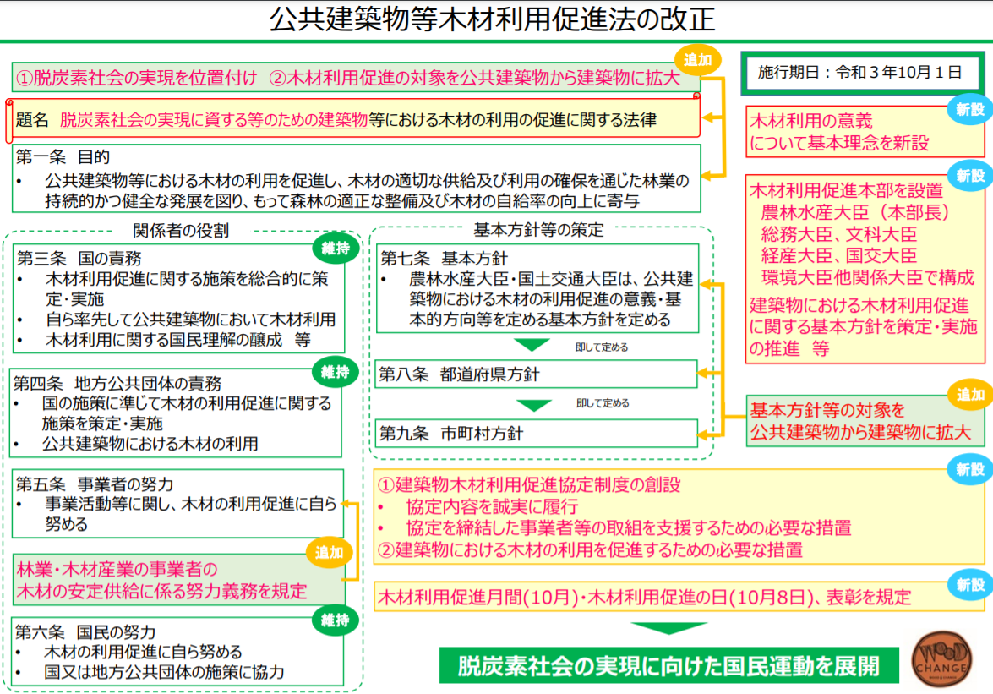Click "①建築物木材利用促進協定制度の創設" text

[x=529, y=485]
